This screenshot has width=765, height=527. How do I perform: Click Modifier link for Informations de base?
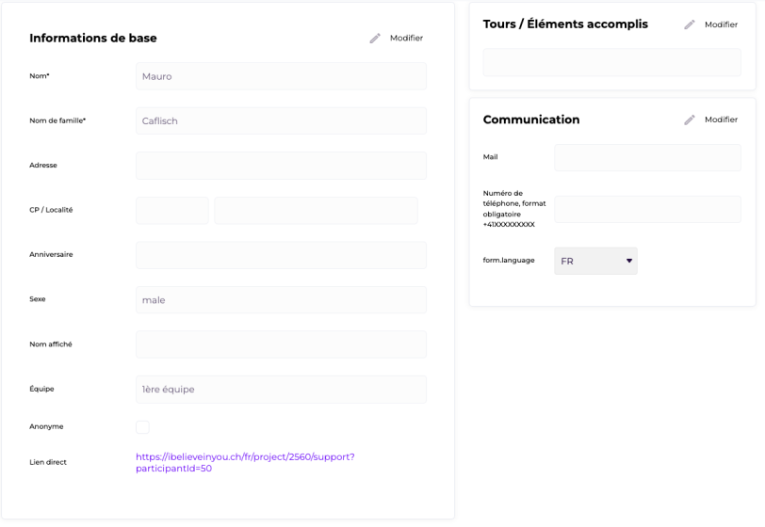pos(406,38)
